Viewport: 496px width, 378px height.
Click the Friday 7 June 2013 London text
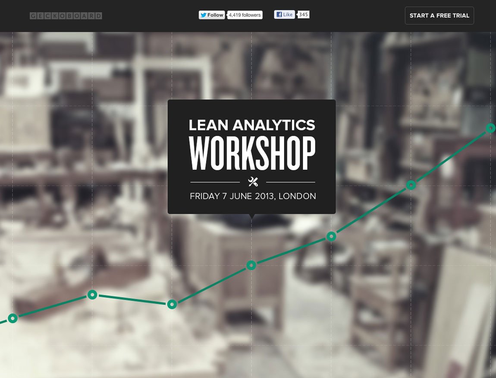pos(252,196)
